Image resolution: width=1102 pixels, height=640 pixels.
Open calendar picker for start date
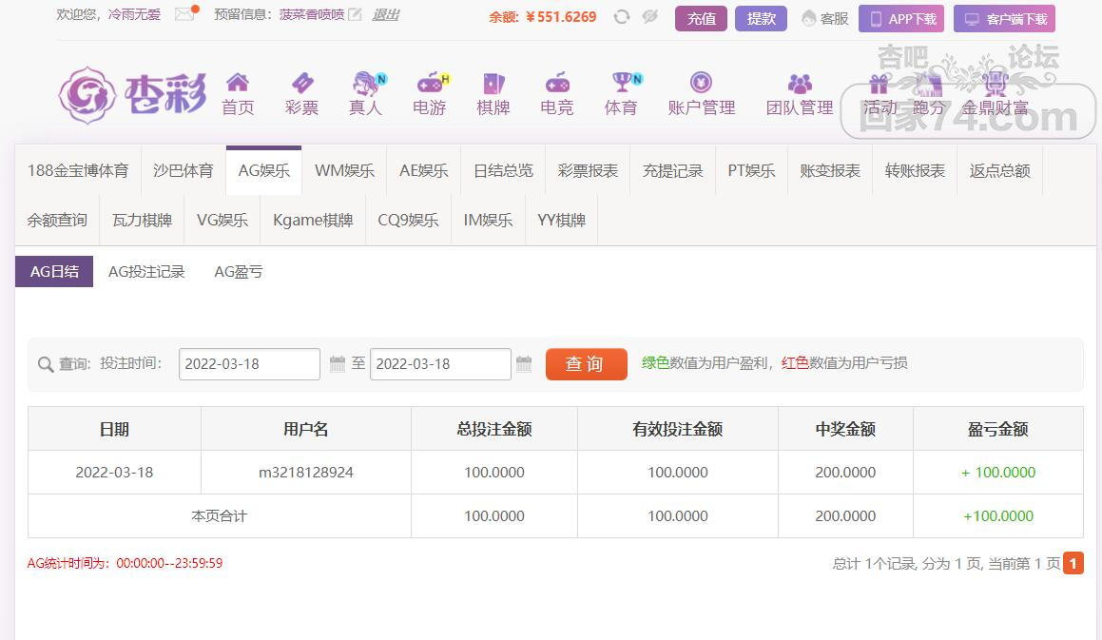pyautogui.click(x=338, y=364)
